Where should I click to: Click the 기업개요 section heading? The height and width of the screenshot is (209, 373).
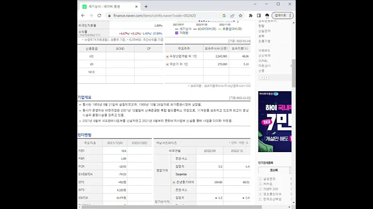coord(84,97)
